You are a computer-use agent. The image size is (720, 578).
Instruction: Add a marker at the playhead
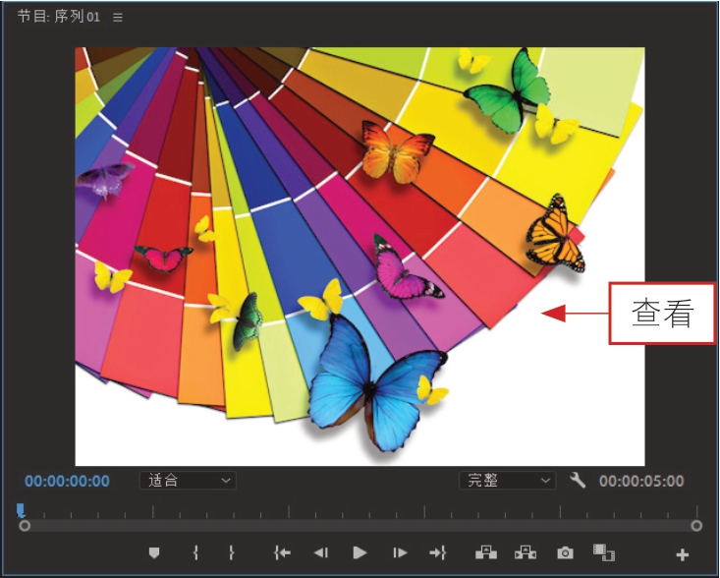pos(154,552)
